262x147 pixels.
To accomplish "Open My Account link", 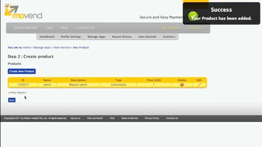I will click(171, 28).
